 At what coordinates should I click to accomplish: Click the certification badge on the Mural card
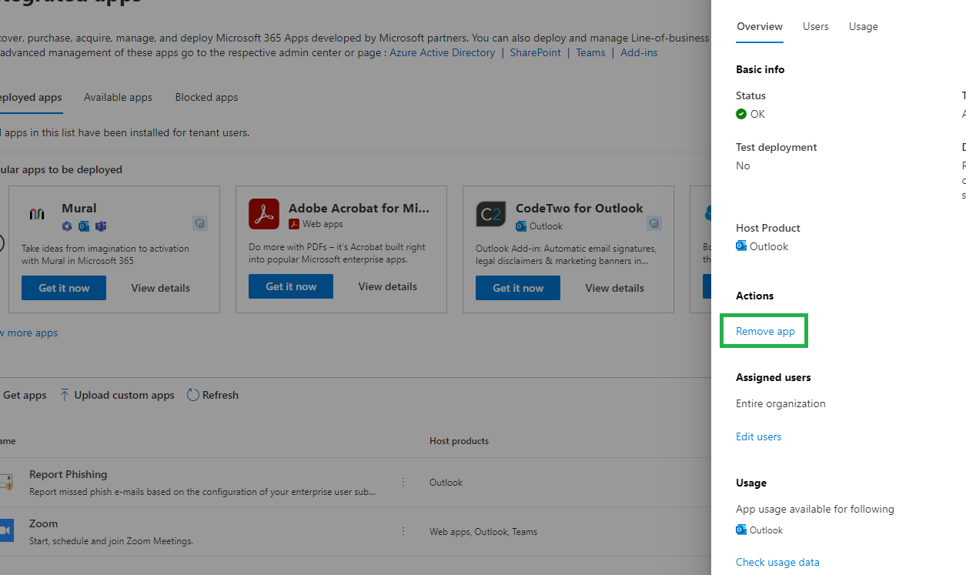[199, 222]
